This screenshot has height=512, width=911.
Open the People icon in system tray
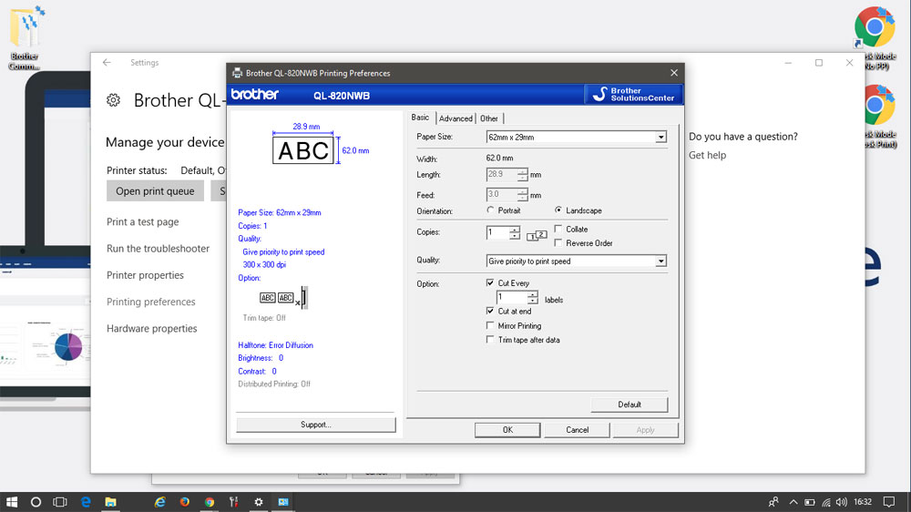tap(773, 502)
